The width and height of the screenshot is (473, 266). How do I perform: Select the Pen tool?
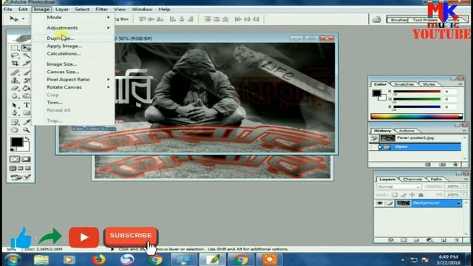(15, 113)
